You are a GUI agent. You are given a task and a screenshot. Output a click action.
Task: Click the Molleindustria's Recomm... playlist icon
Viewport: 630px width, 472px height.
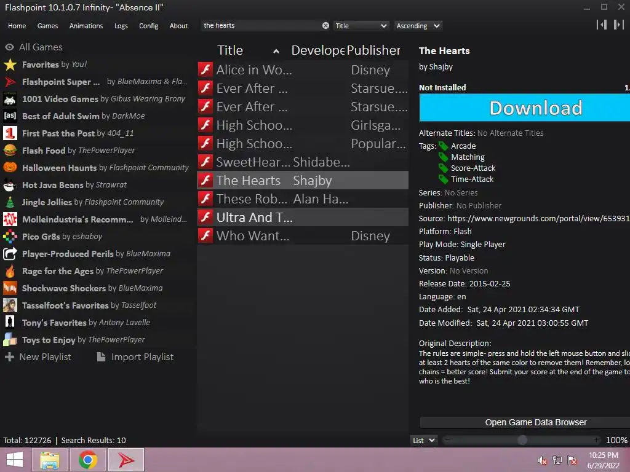(10, 219)
